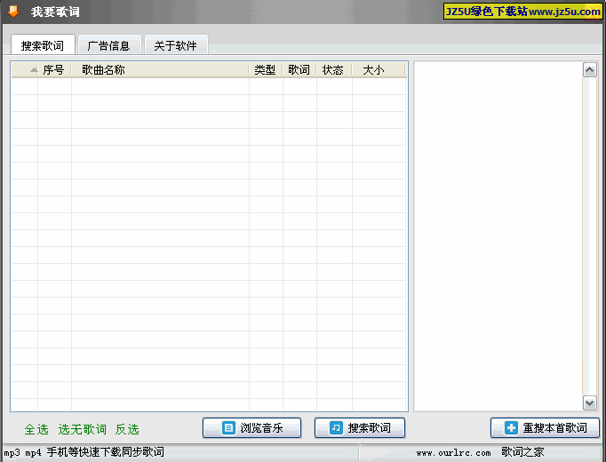Click www.ourlrc.com in the status bar
Image resolution: width=606 pixels, height=462 pixels.
(x=453, y=453)
